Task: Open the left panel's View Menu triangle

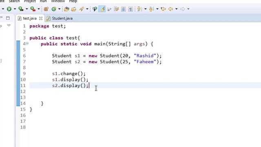Action: coord(9,25)
